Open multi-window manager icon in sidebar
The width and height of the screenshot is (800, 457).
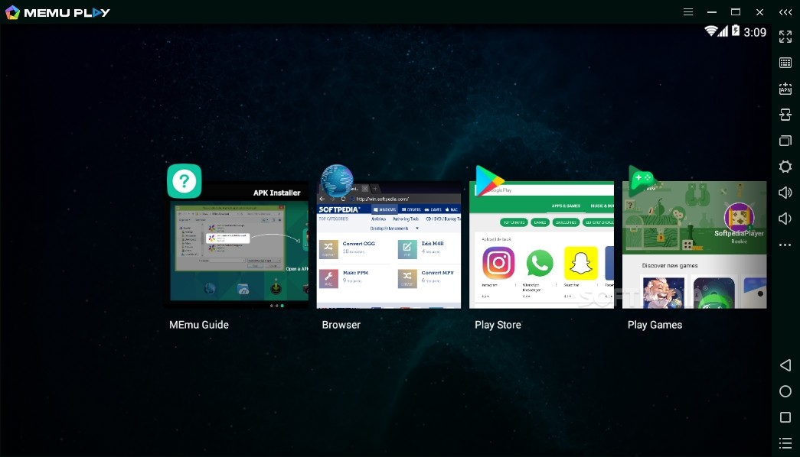(x=785, y=141)
